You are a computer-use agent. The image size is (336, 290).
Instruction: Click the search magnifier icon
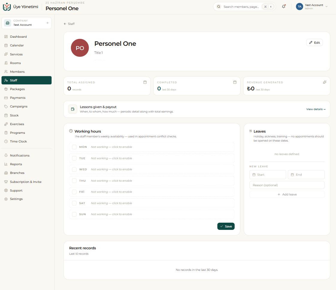point(219,7)
